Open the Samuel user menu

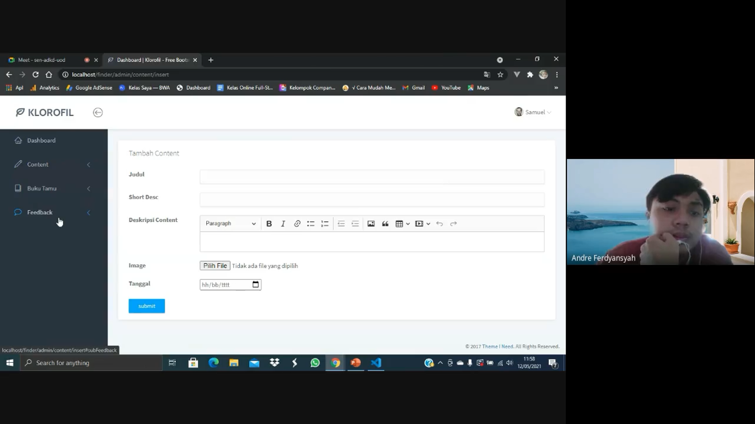[x=533, y=112]
